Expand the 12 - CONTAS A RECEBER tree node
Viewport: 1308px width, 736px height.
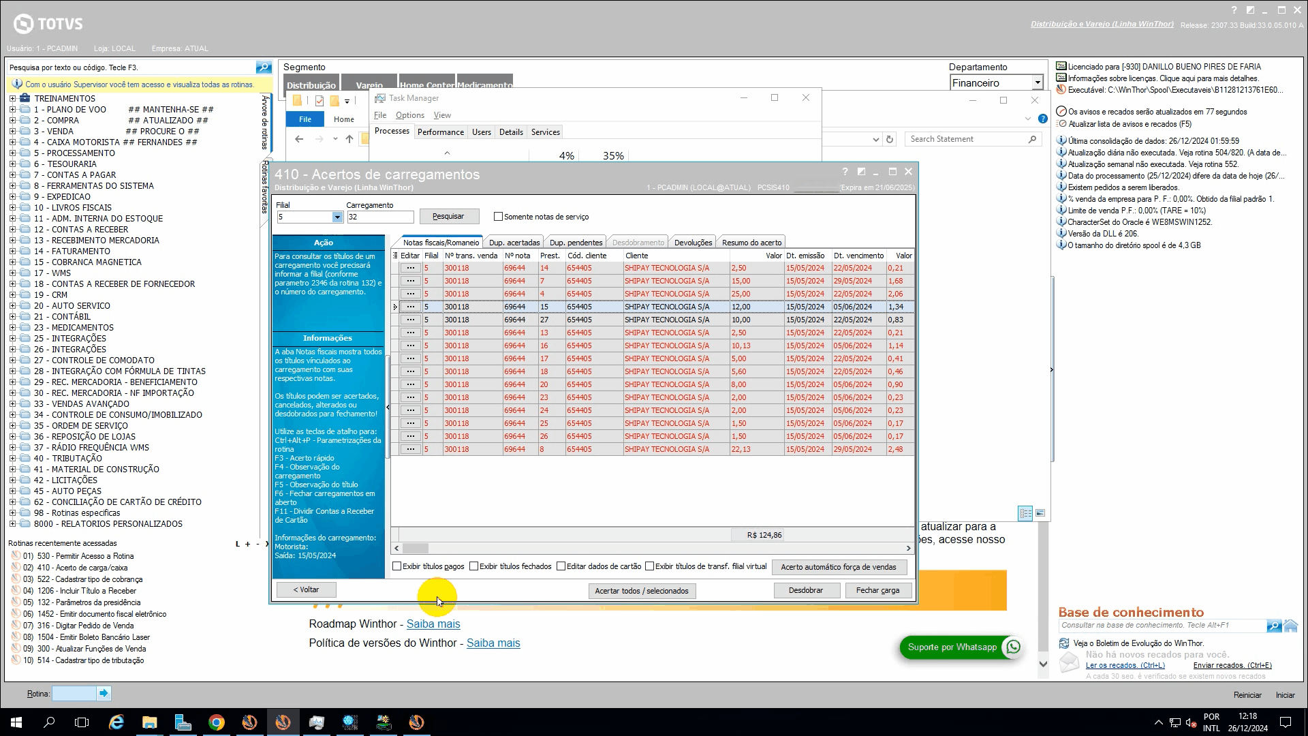pyautogui.click(x=12, y=230)
